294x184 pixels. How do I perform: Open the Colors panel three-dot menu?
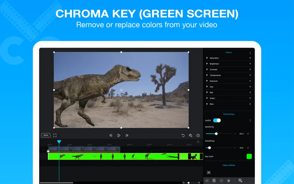pyautogui.click(x=250, y=53)
